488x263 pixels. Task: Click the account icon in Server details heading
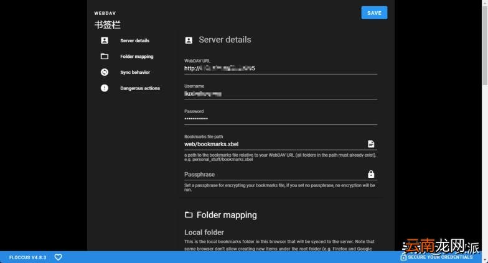point(189,40)
